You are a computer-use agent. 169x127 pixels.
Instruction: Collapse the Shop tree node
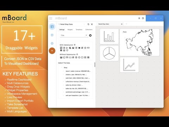pos(62,68)
